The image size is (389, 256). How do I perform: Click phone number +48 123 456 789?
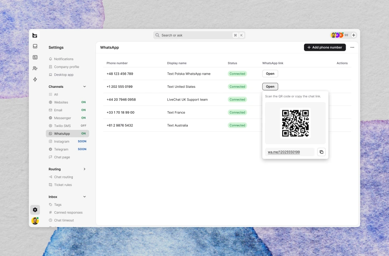point(120,74)
